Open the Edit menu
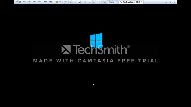This screenshot has width=191, height=107. click(x=29, y=2)
